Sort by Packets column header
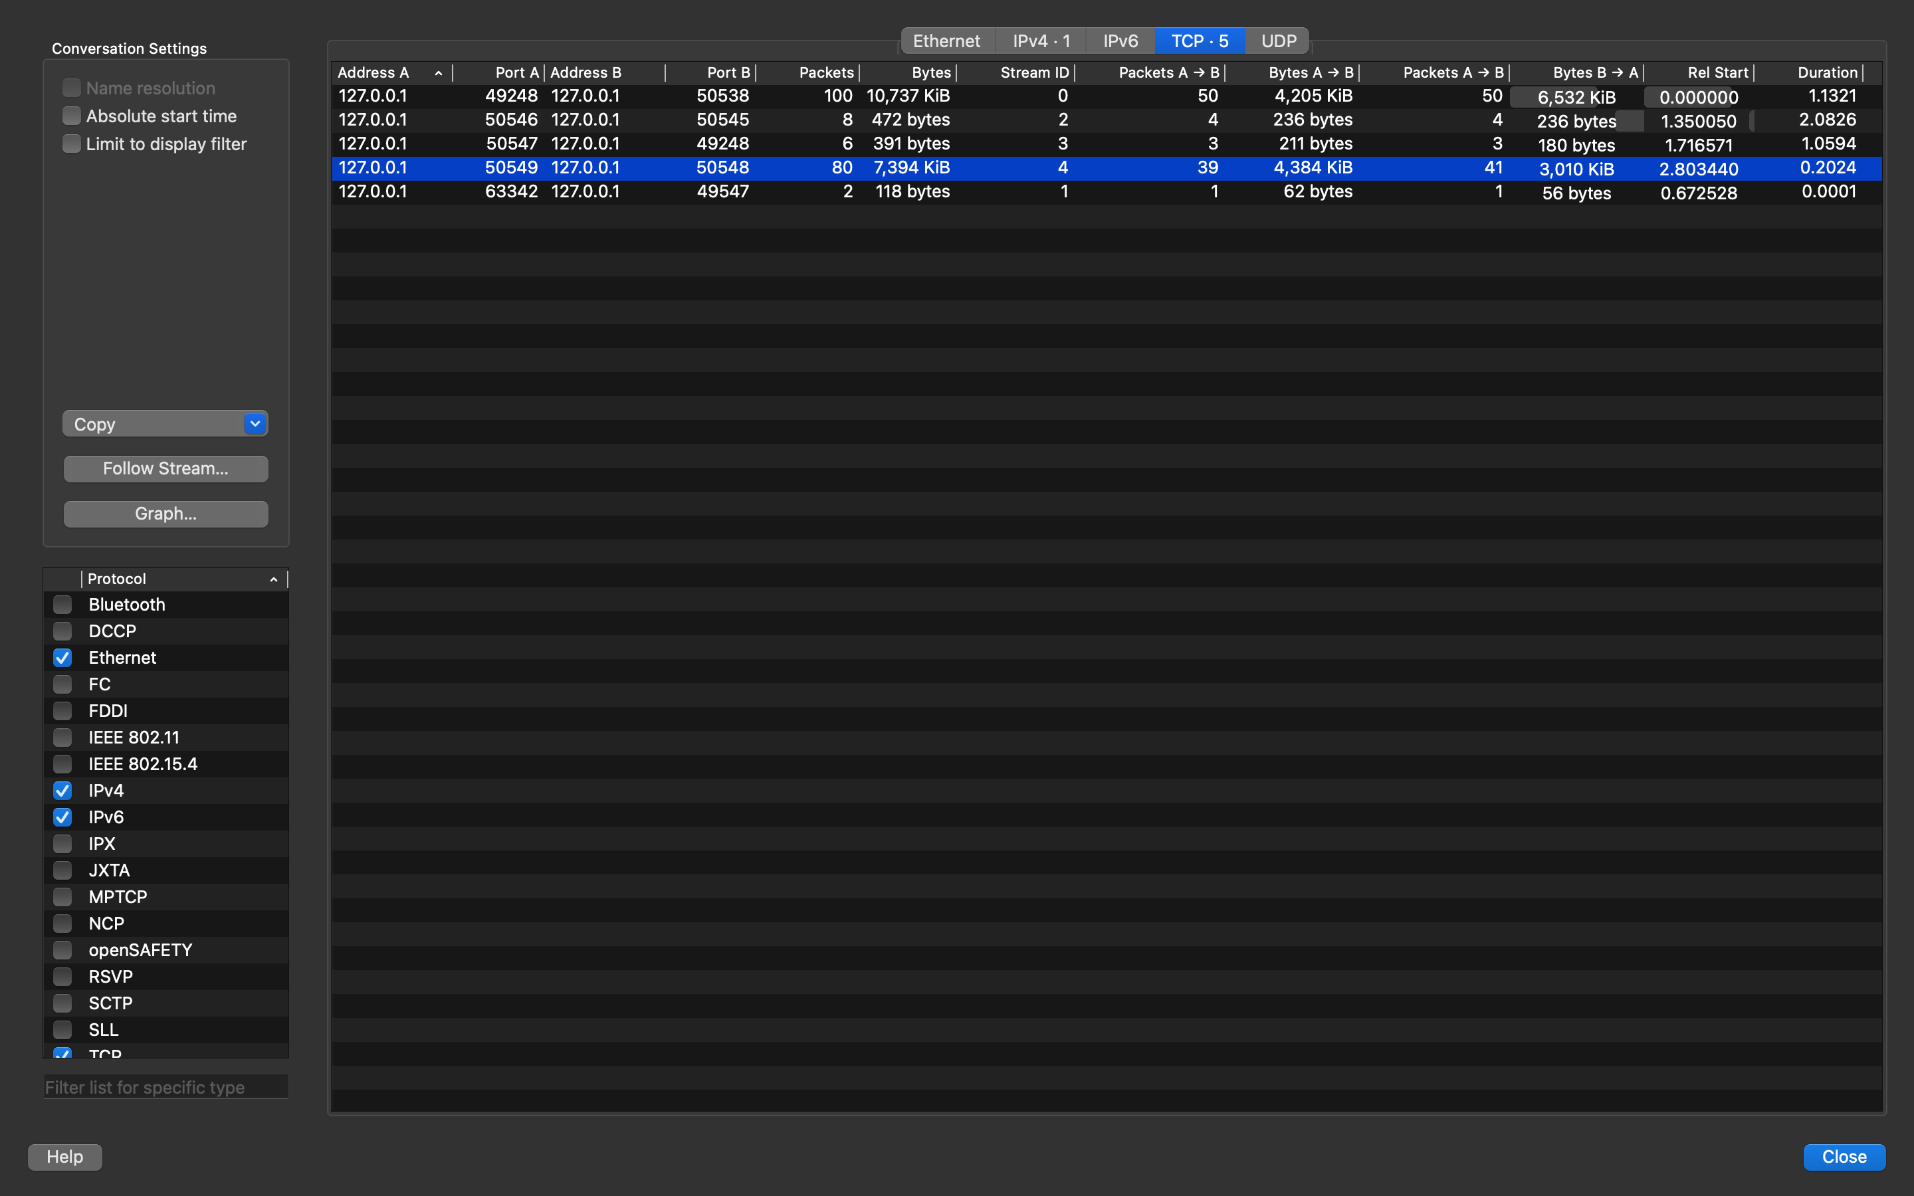This screenshot has width=1914, height=1196. 807,73
